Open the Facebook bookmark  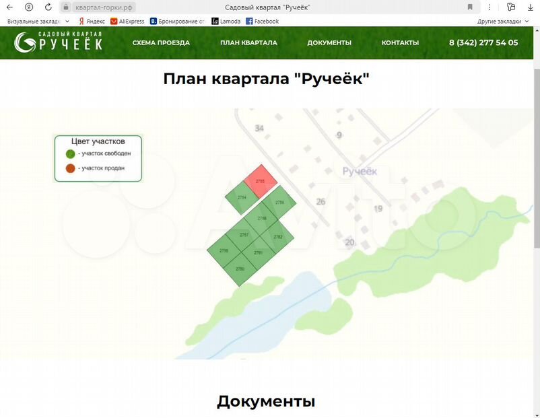pyautogui.click(x=262, y=21)
